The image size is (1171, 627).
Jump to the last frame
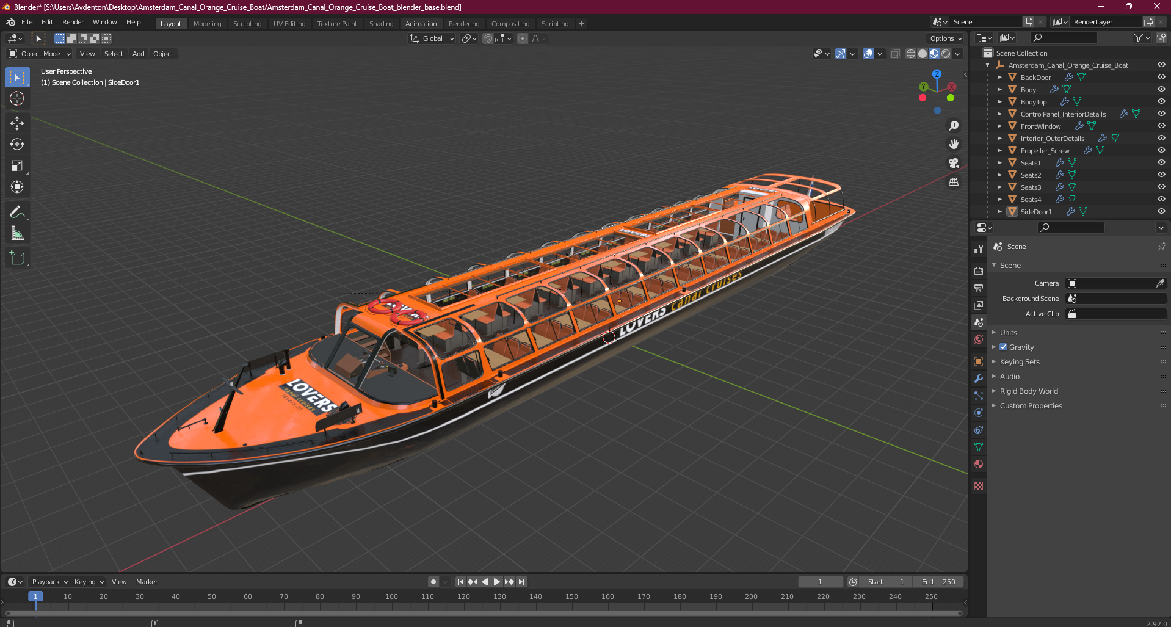tap(521, 582)
